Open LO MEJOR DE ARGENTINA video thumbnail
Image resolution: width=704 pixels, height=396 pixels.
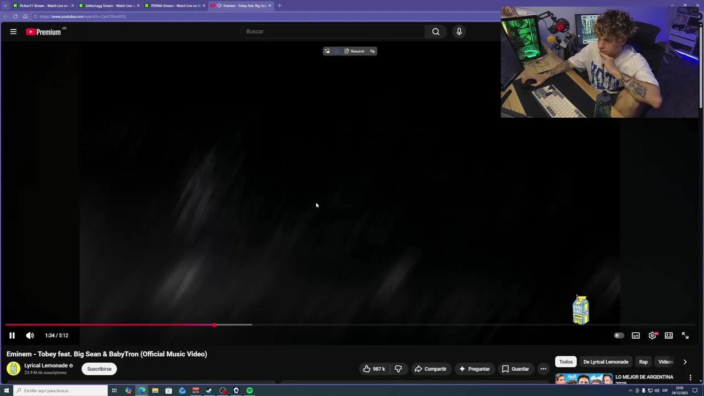(x=584, y=378)
